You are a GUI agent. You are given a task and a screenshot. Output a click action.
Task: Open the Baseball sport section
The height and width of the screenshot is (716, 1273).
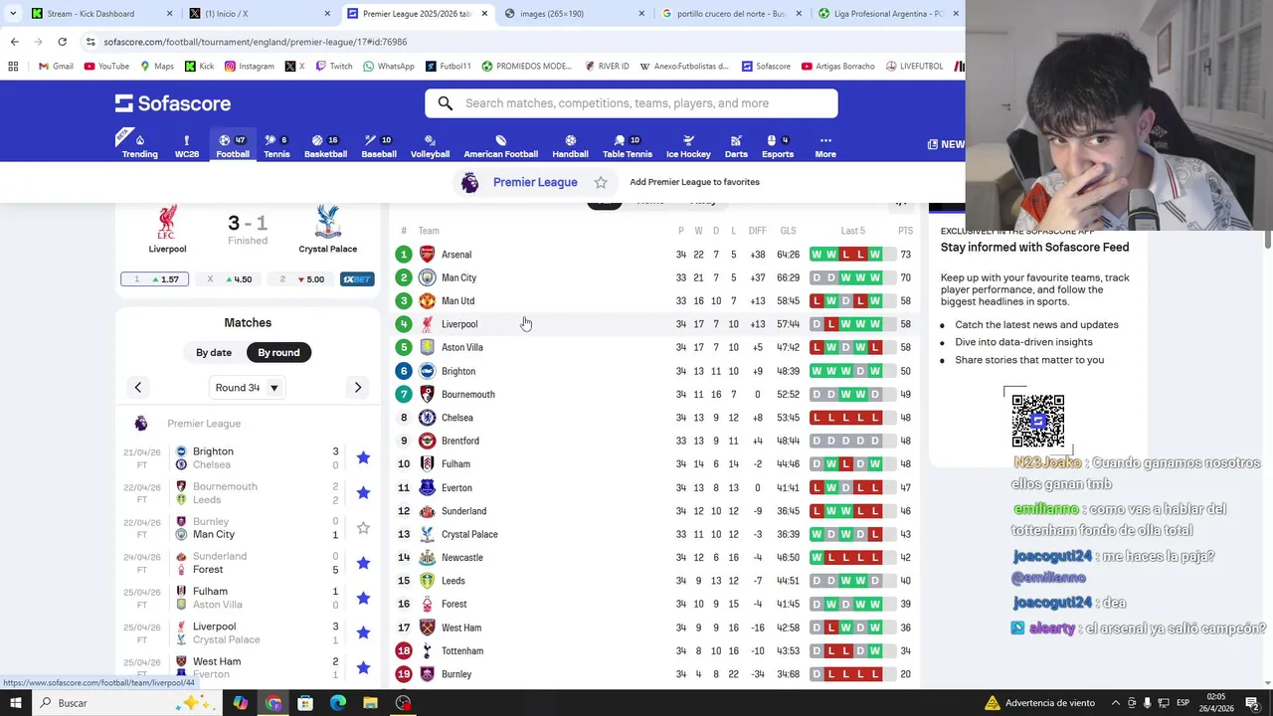[378, 146]
